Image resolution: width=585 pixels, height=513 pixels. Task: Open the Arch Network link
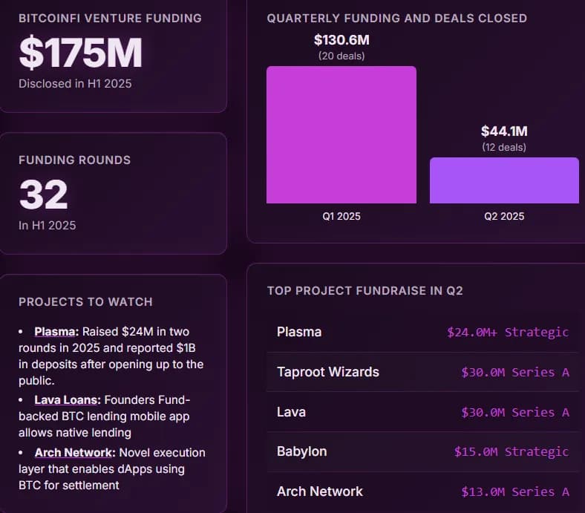71,452
